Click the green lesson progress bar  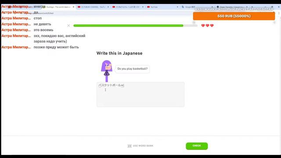(135, 25)
